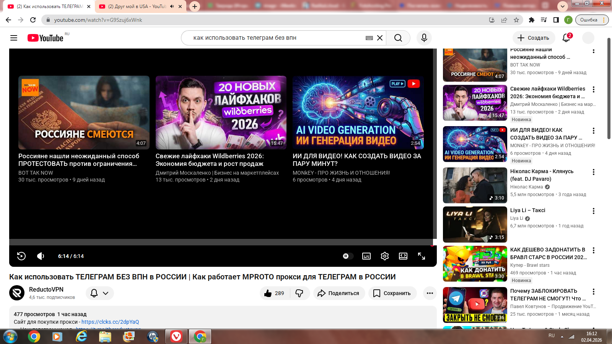Open Windows Start menu

[10, 337]
